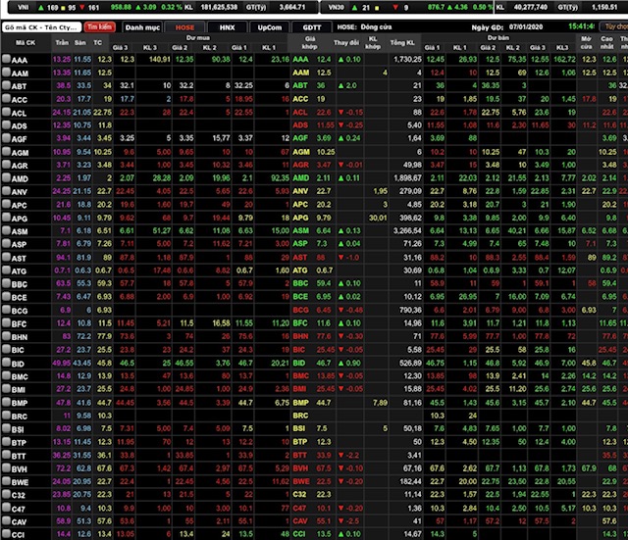Viewport: 628px width, 540px height.
Task: Select the BIC checkbox icon
Action: pos(6,350)
